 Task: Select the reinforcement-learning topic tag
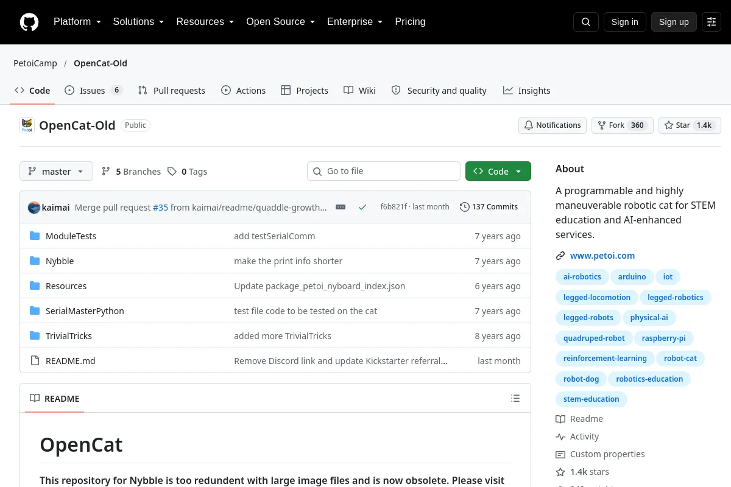[605, 359]
